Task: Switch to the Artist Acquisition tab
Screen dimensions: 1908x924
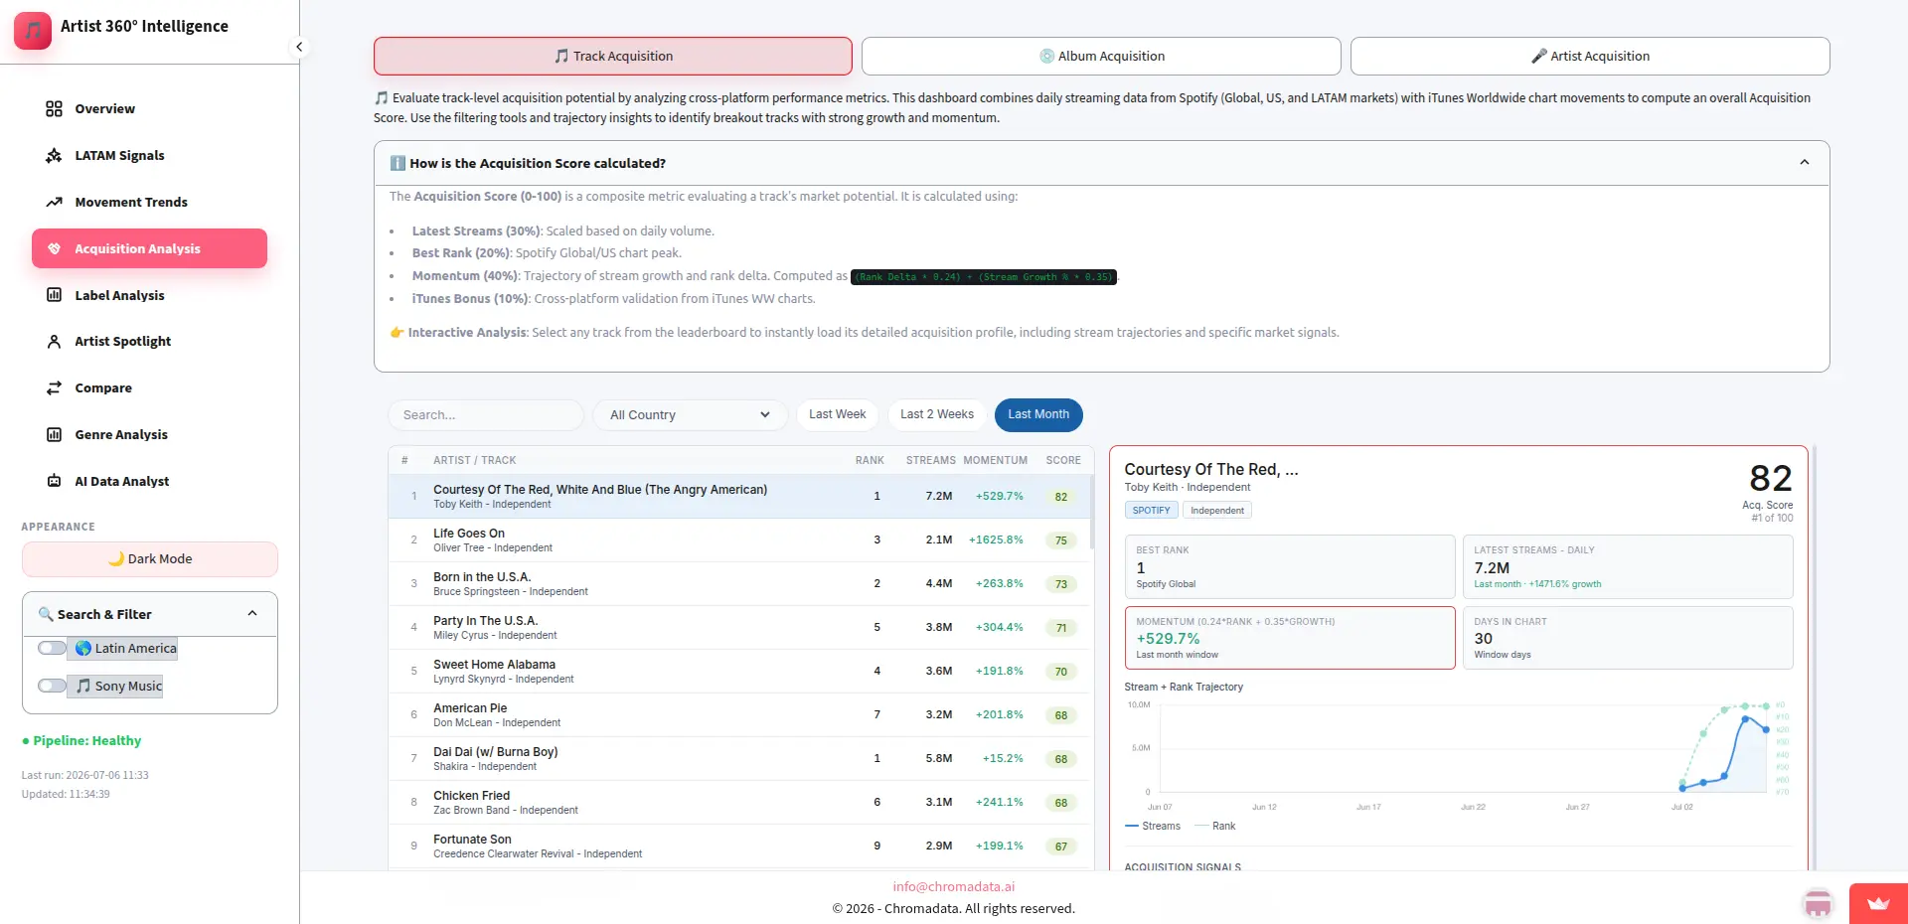Action: point(1590,56)
